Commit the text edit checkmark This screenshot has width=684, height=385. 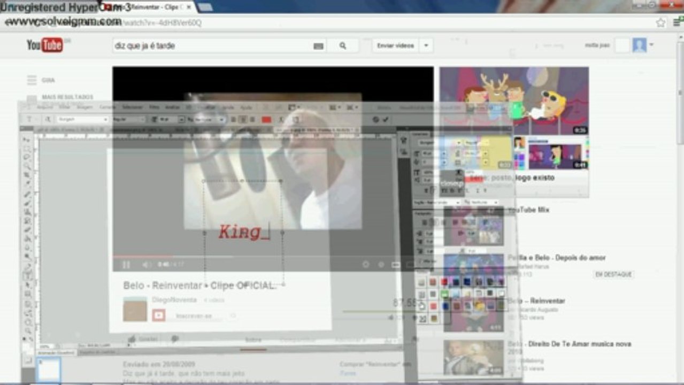tap(386, 119)
